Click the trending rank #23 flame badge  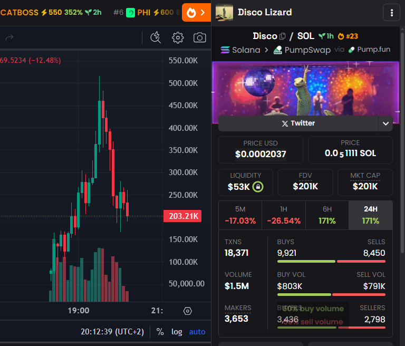pos(348,36)
